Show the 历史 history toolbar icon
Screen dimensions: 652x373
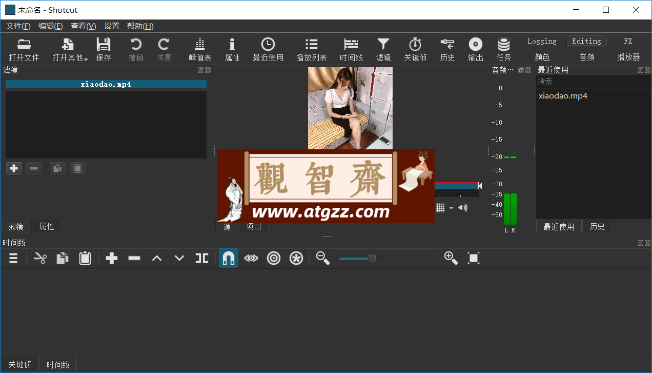click(x=447, y=50)
